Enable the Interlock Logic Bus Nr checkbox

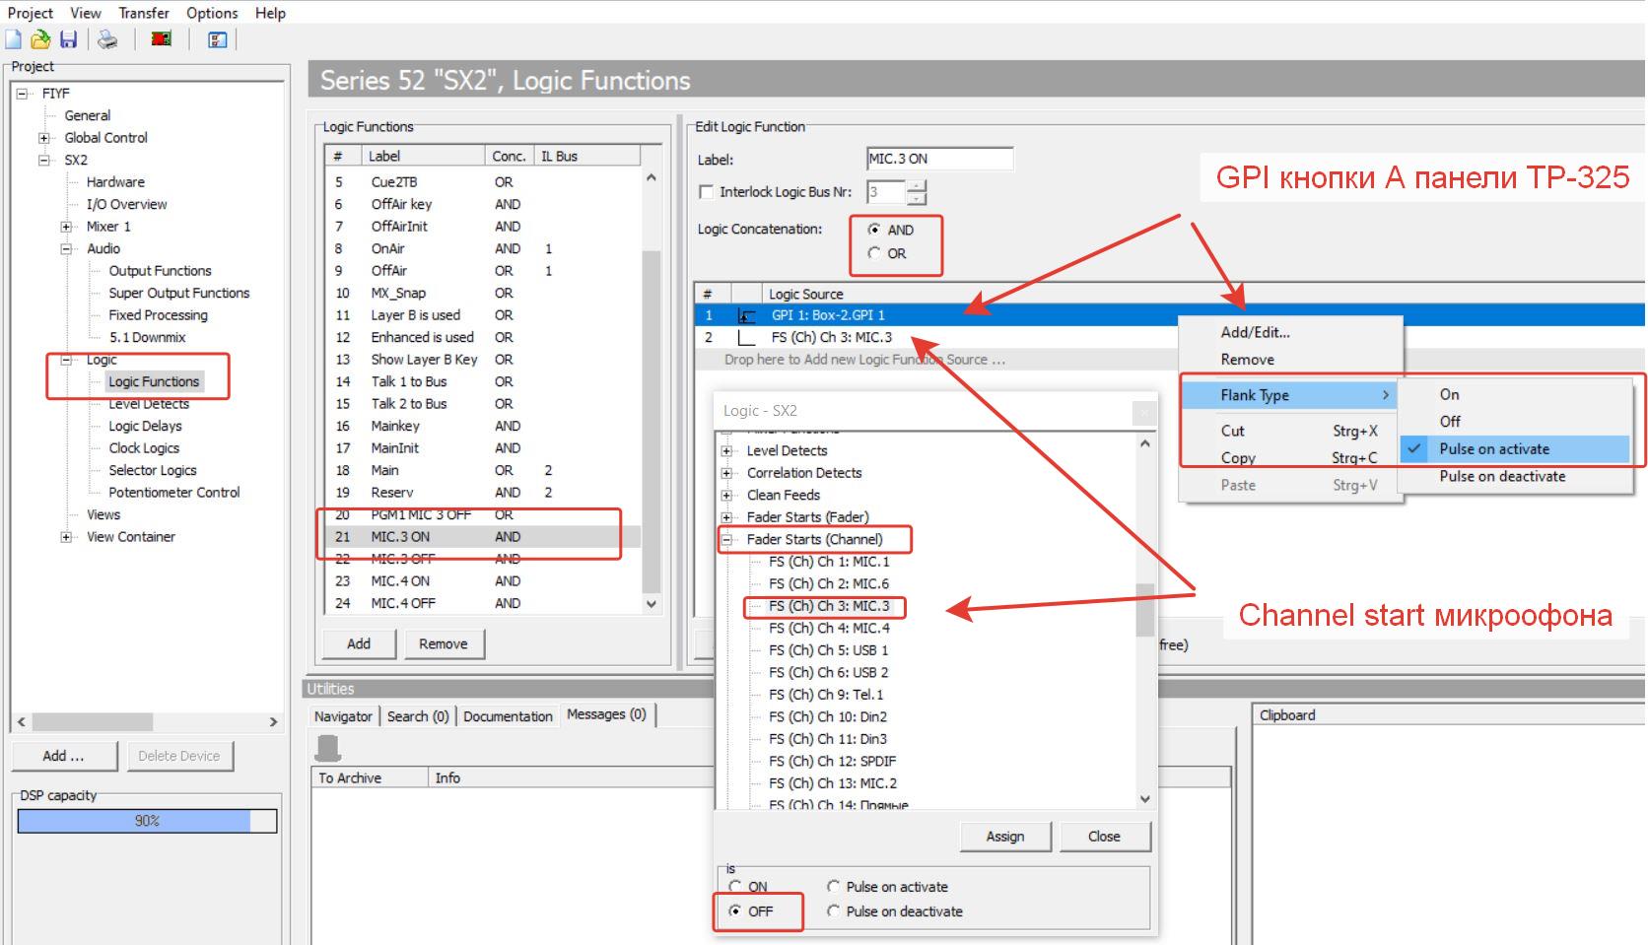click(706, 192)
